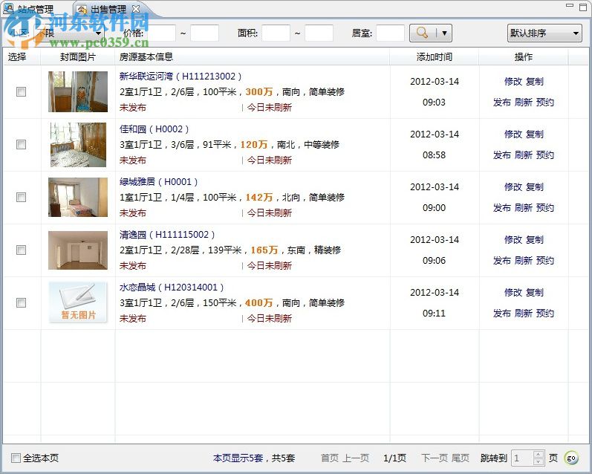Click the minimum 价格 input field
Viewport: 592px width, 474px height.
(x=162, y=33)
